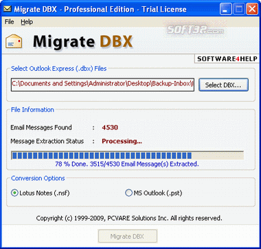Click the '78 % Done. 3515/4530' progress text
The image size is (261, 249).
(127, 164)
